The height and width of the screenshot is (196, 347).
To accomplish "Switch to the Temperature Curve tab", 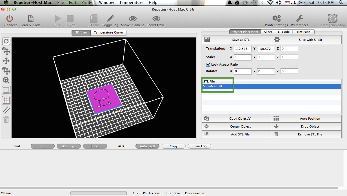I will [108, 32].
